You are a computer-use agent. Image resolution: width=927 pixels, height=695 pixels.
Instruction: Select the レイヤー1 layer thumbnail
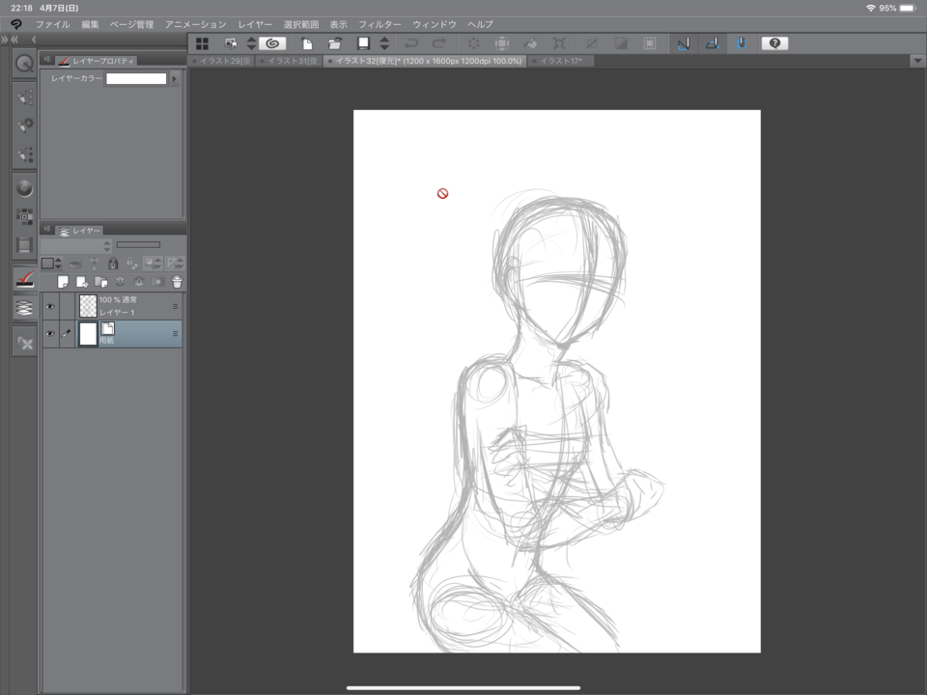(87, 305)
